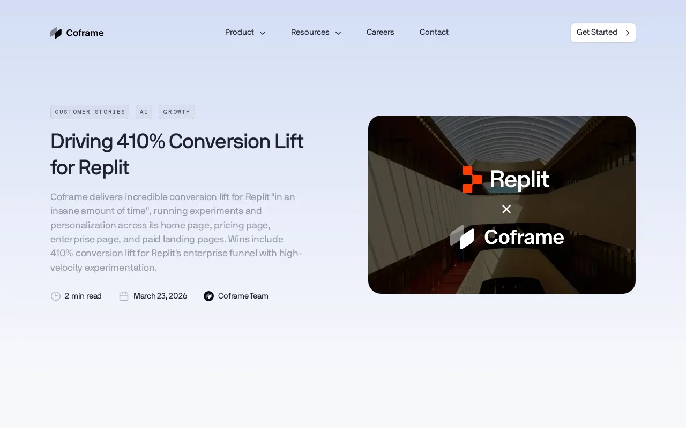
Task: Click the Coframe logo in hero image
Action: (x=507, y=237)
